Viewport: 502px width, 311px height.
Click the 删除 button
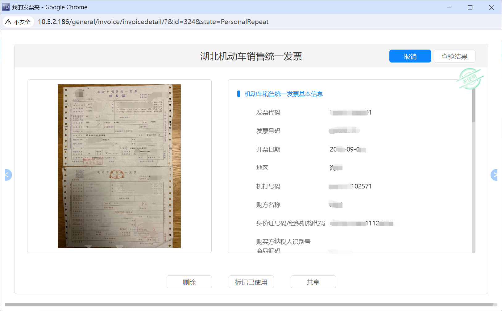[x=189, y=282]
